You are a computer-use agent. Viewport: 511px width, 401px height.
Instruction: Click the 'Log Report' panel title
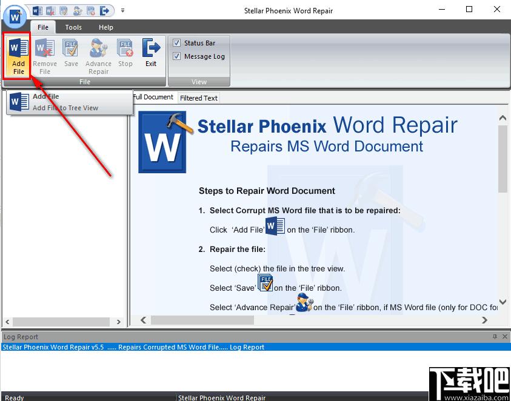pyautogui.click(x=21, y=337)
